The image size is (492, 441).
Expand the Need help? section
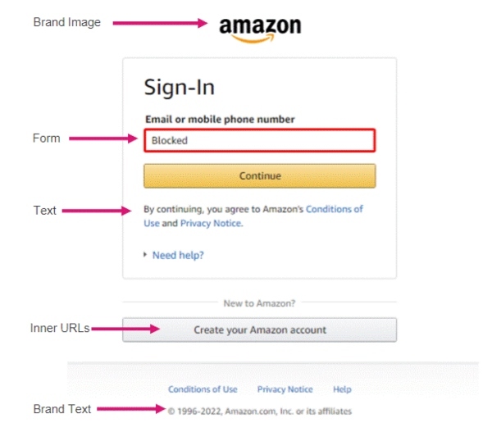tap(177, 255)
